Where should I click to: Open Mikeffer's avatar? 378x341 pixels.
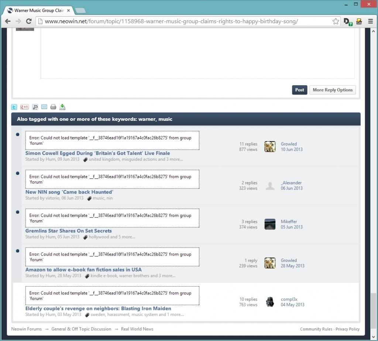click(270, 224)
